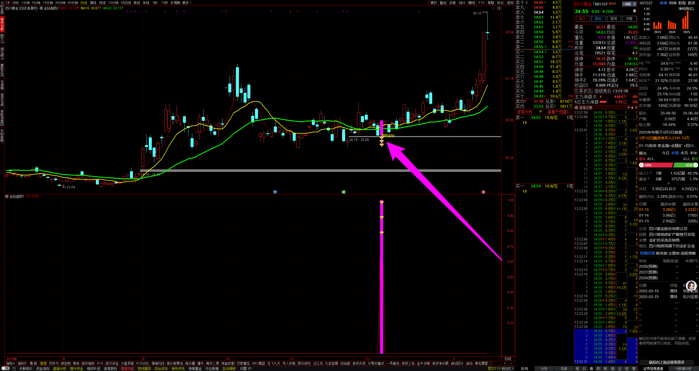Click the circular arrow icon before 金钻趋势Z
699x371 pixels.
pos(41,8)
